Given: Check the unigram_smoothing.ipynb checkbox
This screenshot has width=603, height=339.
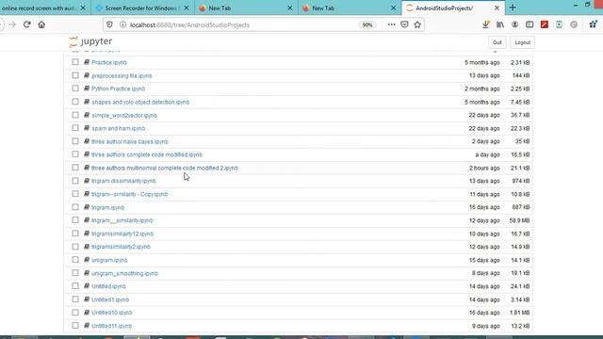Looking at the screenshot, I should click(75, 273).
